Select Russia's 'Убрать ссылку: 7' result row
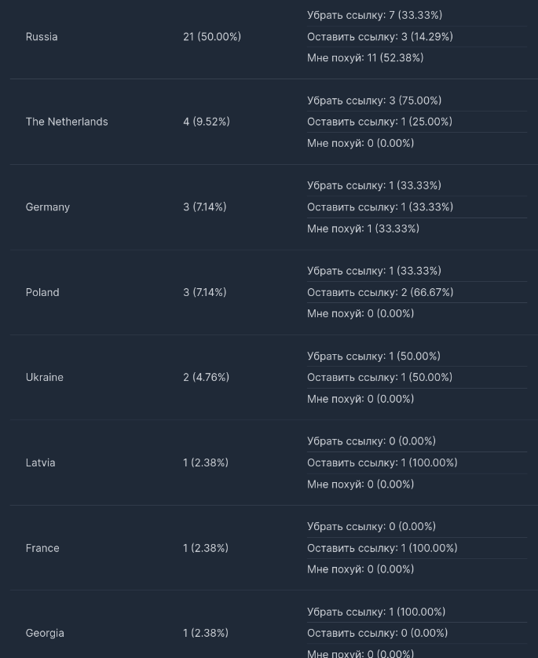Screen dimensions: 538x658 click(x=375, y=15)
